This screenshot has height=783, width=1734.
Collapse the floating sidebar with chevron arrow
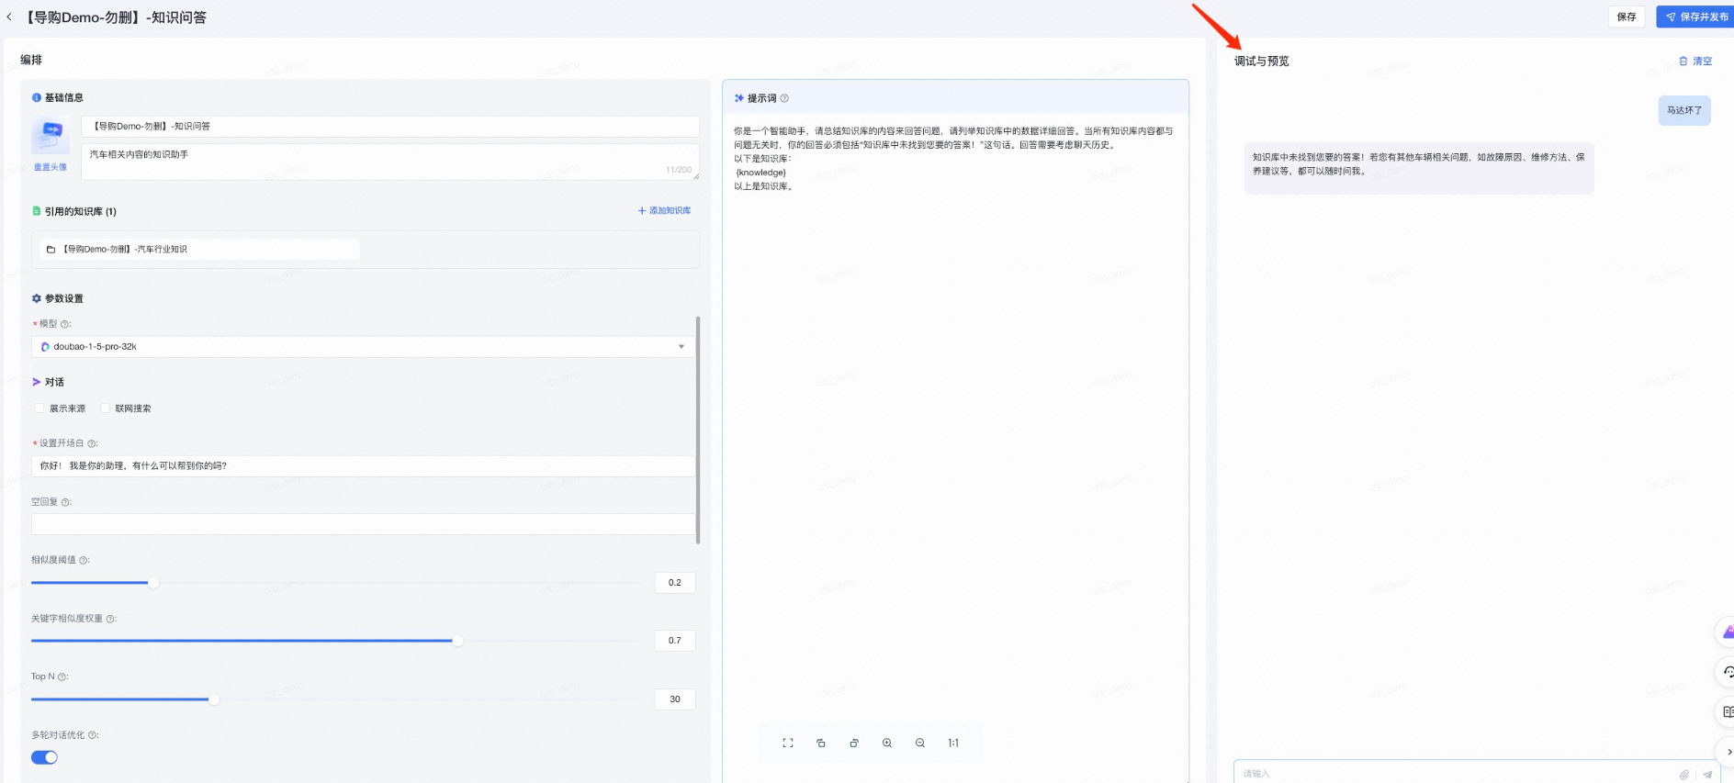point(1728,752)
